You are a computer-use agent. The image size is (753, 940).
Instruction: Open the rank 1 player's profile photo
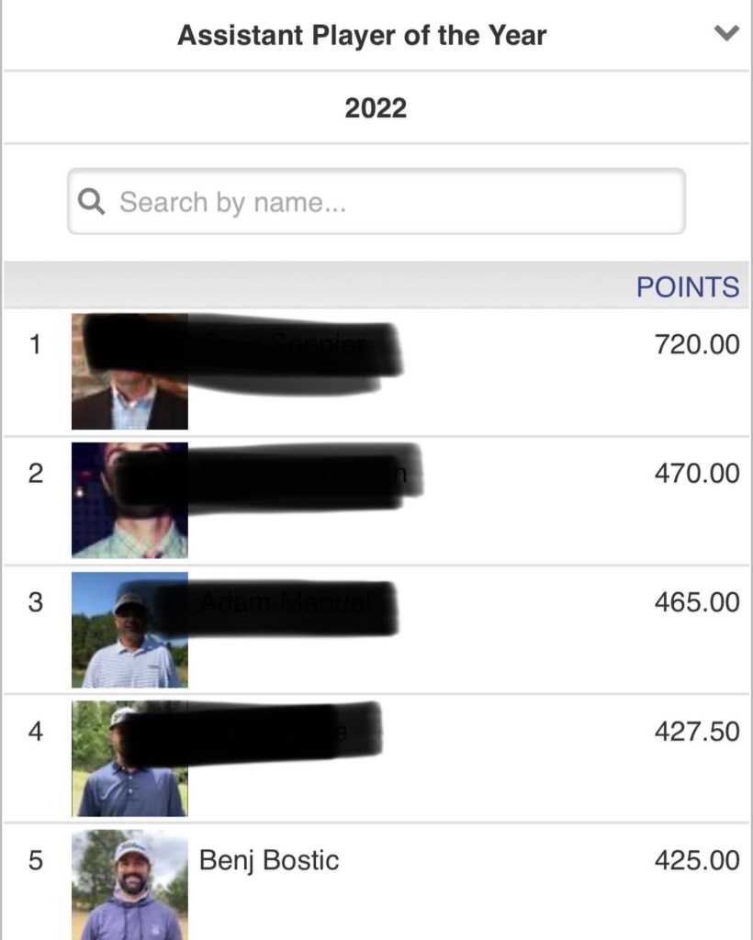pos(129,372)
